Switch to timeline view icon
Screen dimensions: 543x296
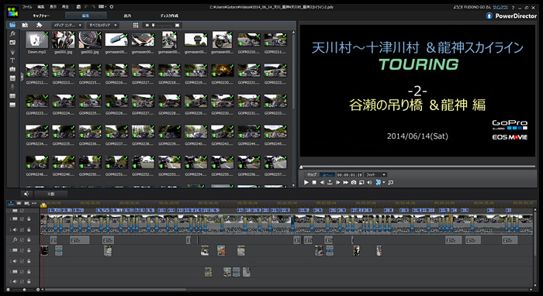tap(11, 203)
